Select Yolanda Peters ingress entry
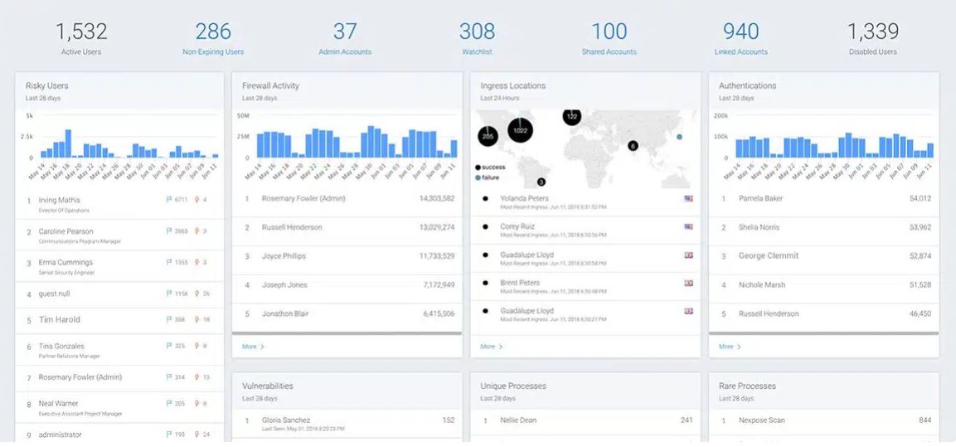Viewport: 956px width, 447px height. pyautogui.click(x=585, y=202)
